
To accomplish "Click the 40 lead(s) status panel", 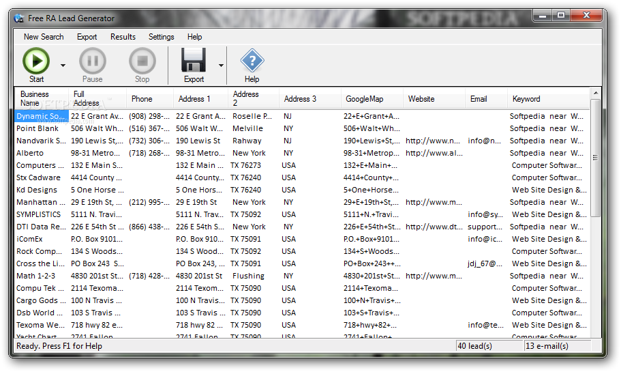I will coord(489,346).
